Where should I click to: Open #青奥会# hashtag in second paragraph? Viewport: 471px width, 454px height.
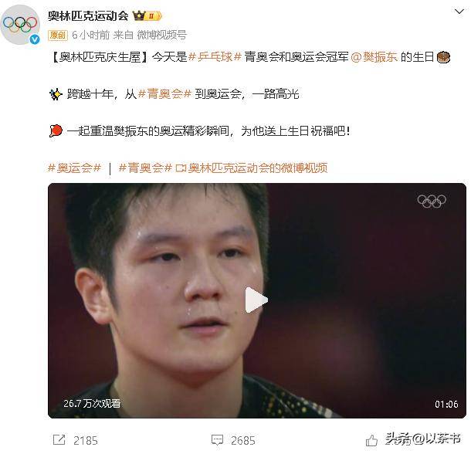click(164, 94)
